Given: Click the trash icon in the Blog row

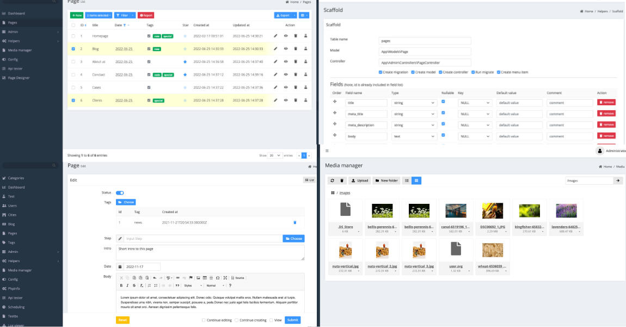Looking at the screenshot, I should [296, 49].
